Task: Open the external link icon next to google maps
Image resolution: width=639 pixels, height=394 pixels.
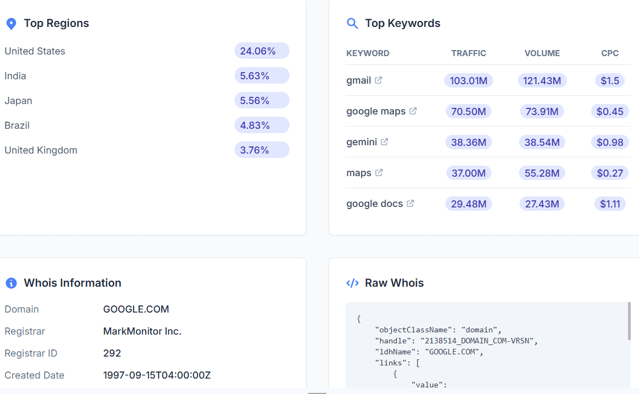Action: coord(412,111)
